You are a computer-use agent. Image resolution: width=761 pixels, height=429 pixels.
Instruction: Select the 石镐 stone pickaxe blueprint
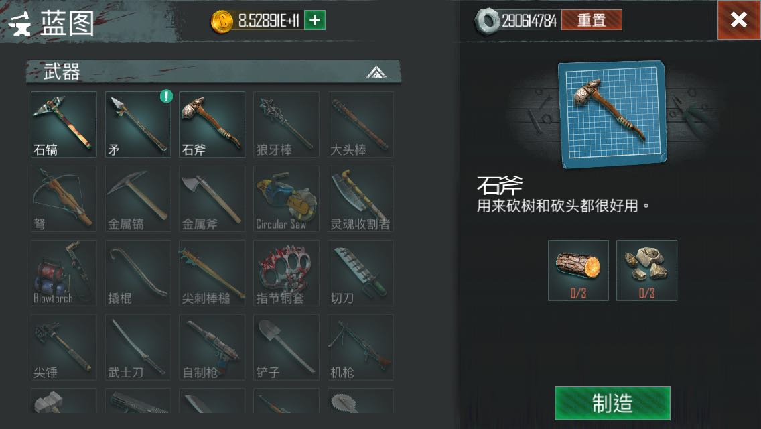(x=64, y=125)
